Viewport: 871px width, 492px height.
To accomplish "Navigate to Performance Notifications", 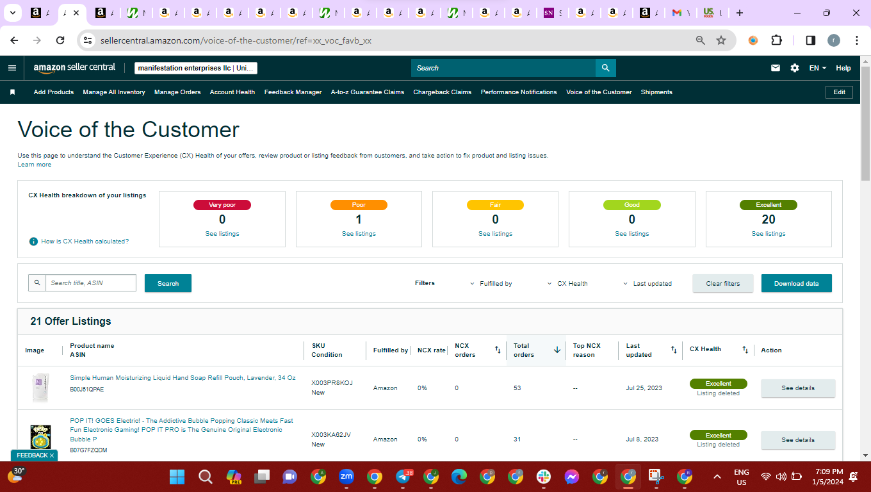I will [519, 92].
